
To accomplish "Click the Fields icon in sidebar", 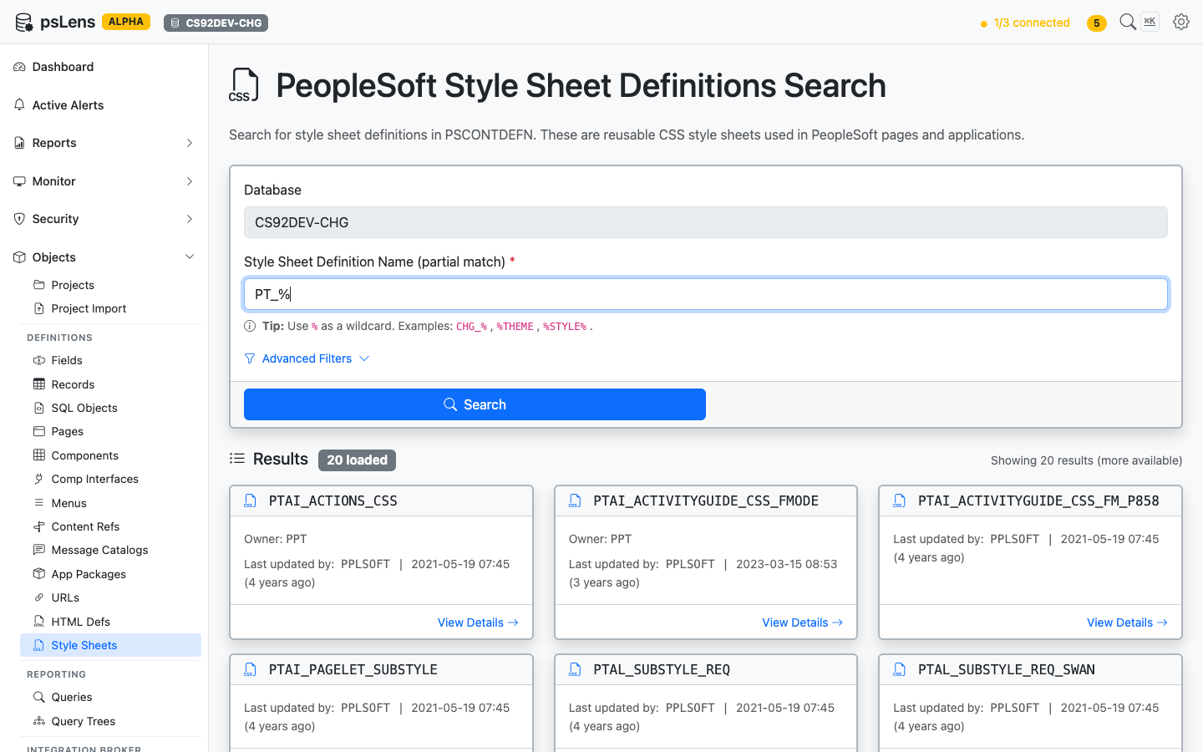I will (39, 360).
